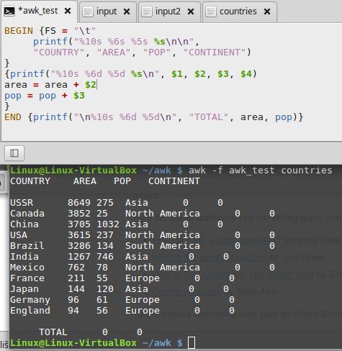The width and height of the screenshot is (342, 351).
Task: Click the BEGIN keyword in the editor
Action: pyautogui.click(x=19, y=31)
